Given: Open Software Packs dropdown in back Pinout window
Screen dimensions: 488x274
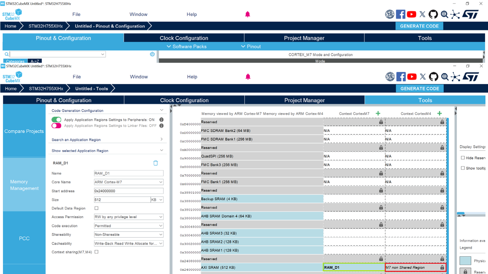Looking at the screenshot, I should (x=187, y=47).
